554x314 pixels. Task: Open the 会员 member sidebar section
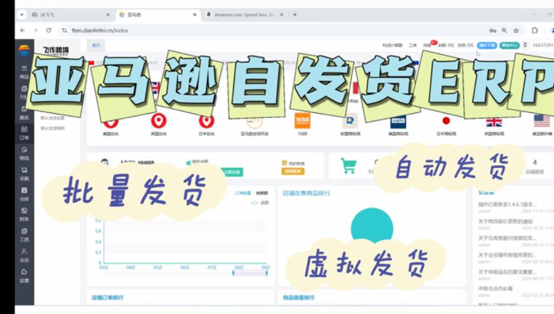click(24, 256)
